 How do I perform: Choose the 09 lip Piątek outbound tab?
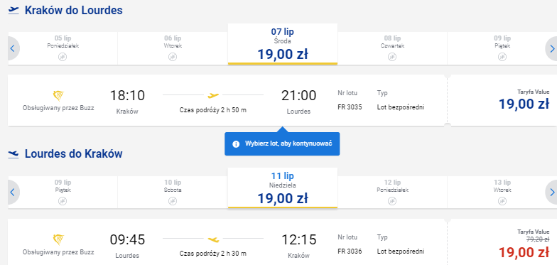502,48
